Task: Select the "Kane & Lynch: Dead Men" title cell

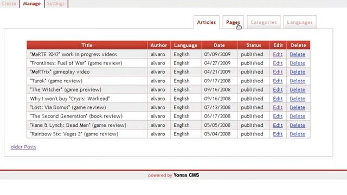Action: [87, 125]
